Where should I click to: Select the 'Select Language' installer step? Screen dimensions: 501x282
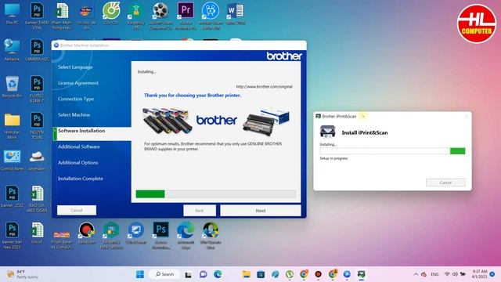(75, 67)
